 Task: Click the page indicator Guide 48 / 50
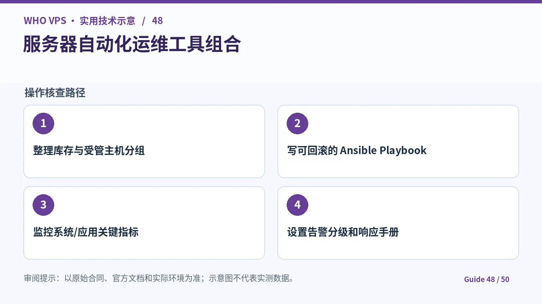487,279
